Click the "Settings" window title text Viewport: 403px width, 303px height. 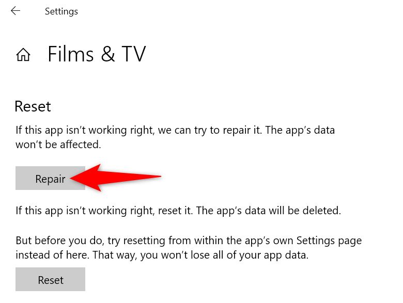point(61,11)
